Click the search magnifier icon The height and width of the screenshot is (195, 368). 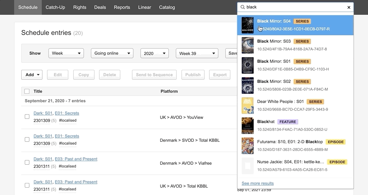coord(243,7)
